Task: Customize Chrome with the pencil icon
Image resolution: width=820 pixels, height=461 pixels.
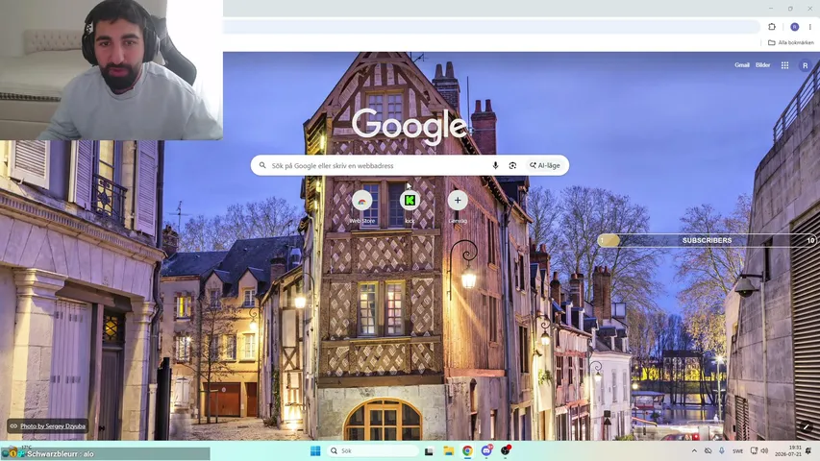Action: (x=806, y=427)
